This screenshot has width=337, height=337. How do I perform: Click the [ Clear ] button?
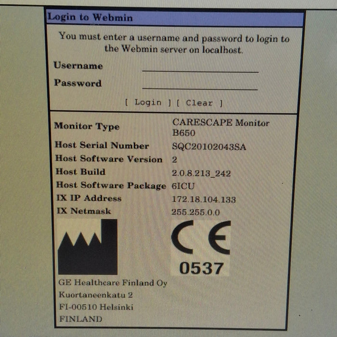pyautogui.click(x=199, y=103)
